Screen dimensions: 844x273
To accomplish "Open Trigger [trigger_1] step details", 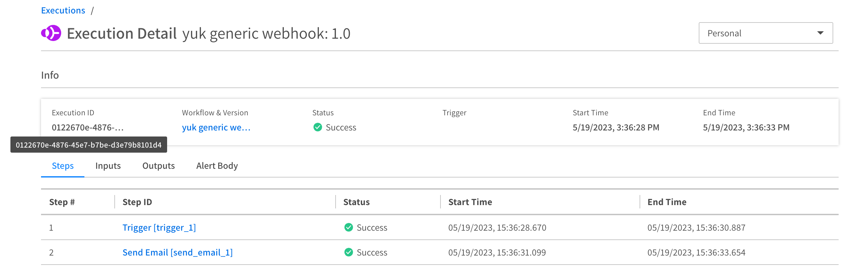I will [x=159, y=228].
